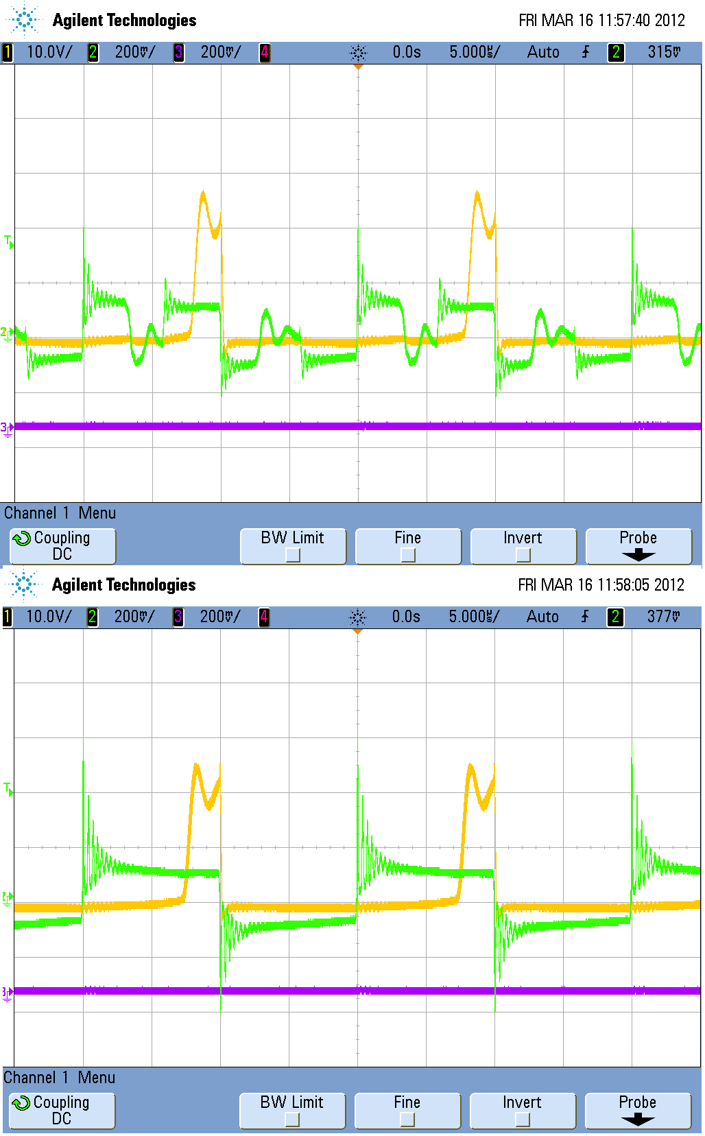
Task: Click trigger source 2 badge in top header
Action: [616, 52]
